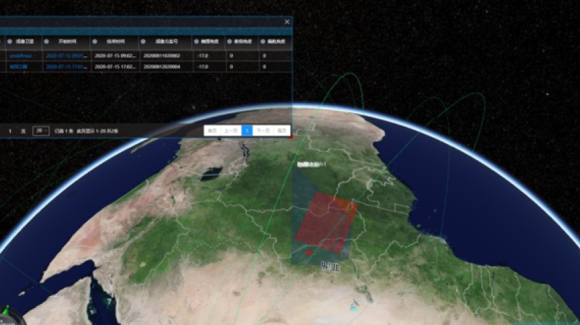Go to the previous page (上一页)
This screenshot has height=325, width=580.
pos(231,130)
